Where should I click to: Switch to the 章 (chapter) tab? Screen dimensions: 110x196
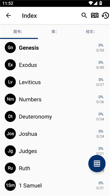click(54, 32)
